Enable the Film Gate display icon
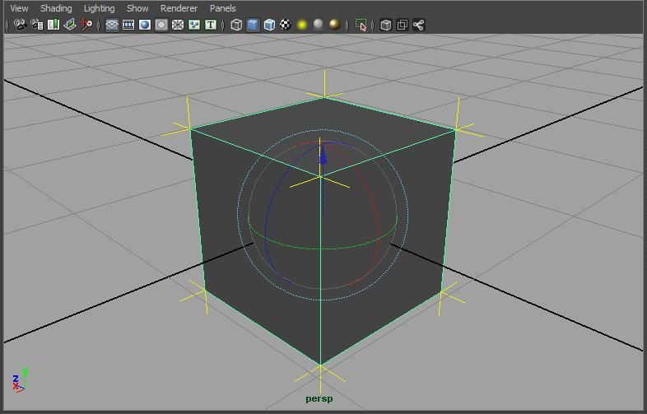 128,25
